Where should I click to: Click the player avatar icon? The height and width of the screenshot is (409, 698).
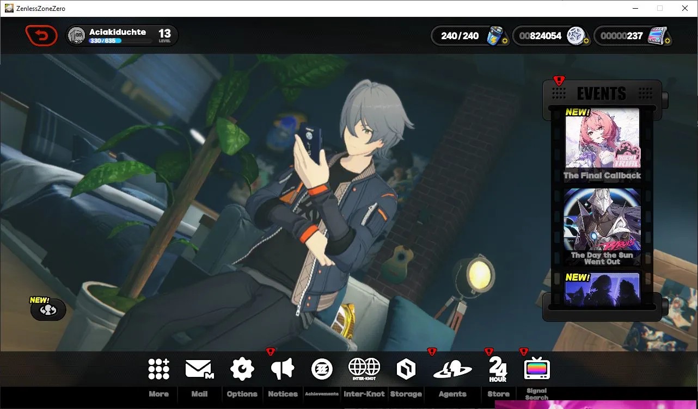(77, 36)
